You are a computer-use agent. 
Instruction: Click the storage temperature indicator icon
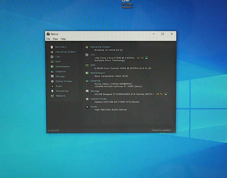(166, 94)
